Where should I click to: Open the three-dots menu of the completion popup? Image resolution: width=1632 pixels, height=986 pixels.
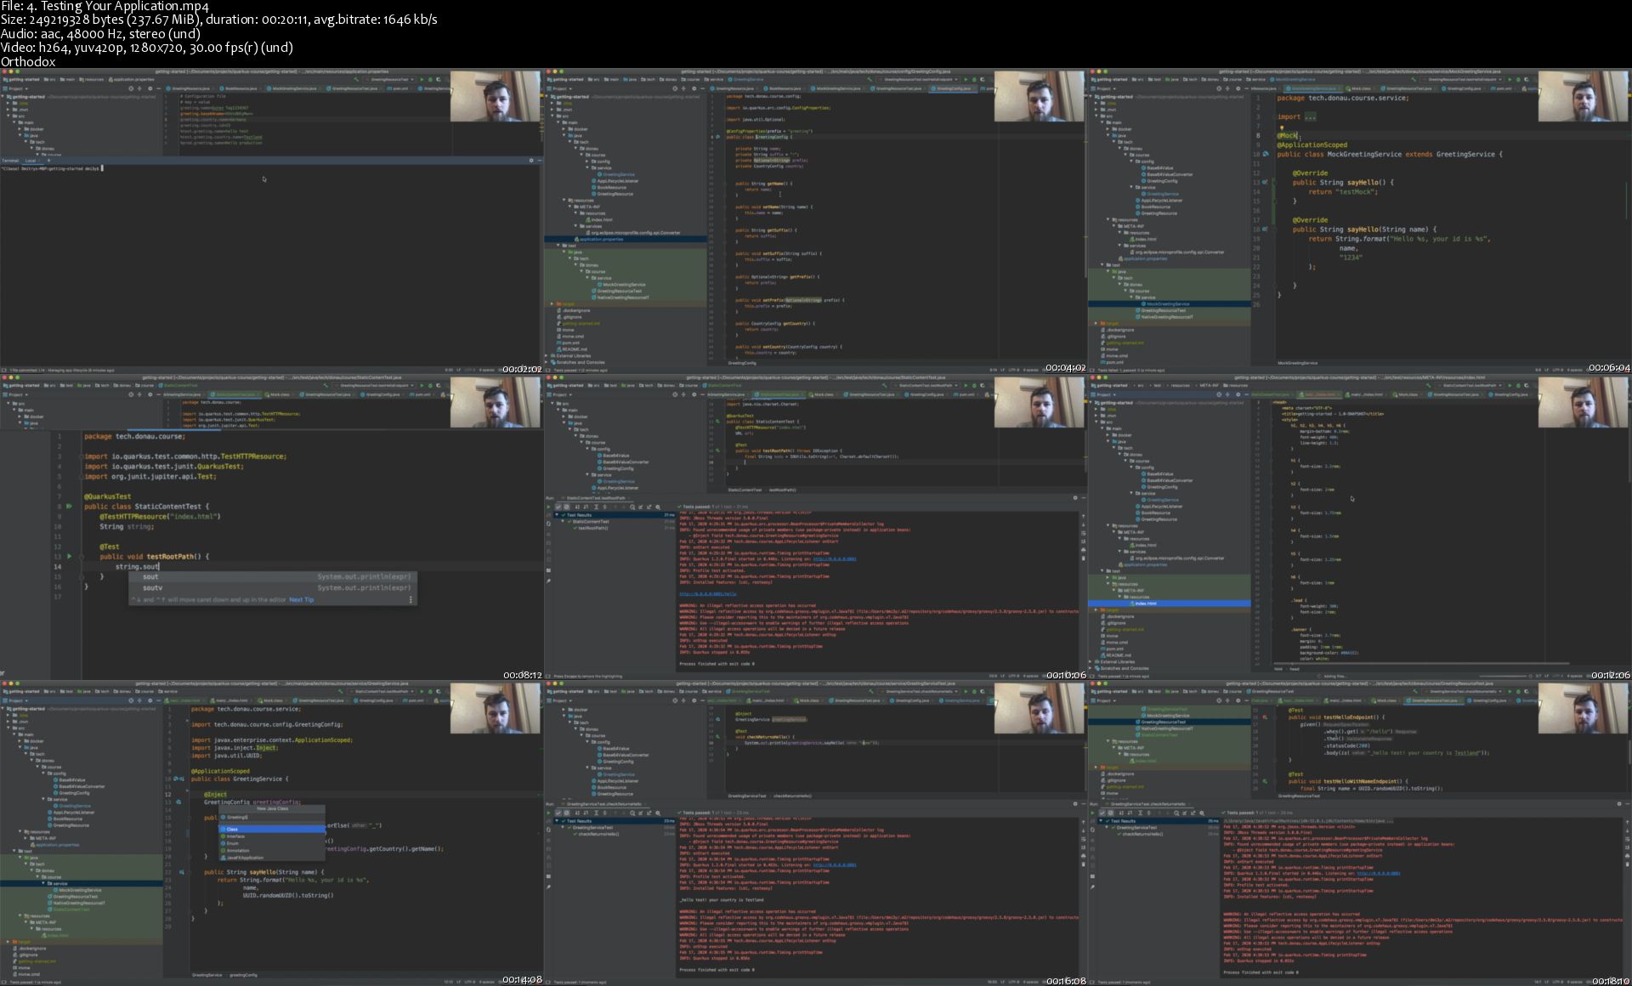pyautogui.click(x=411, y=600)
